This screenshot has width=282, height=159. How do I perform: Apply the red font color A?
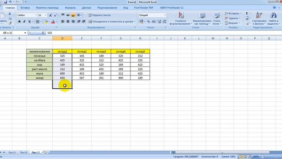(x=53, y=22)
